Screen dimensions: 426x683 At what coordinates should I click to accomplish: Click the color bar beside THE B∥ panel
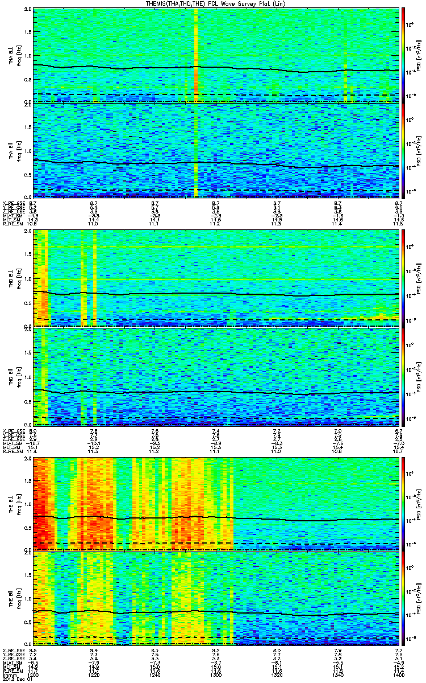tap(403, 598)
